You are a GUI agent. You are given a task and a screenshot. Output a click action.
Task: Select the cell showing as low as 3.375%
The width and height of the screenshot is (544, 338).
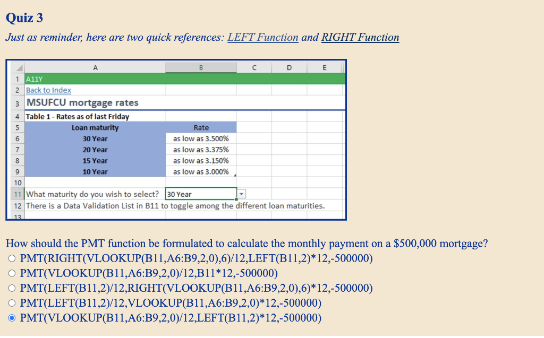[201, 150]
